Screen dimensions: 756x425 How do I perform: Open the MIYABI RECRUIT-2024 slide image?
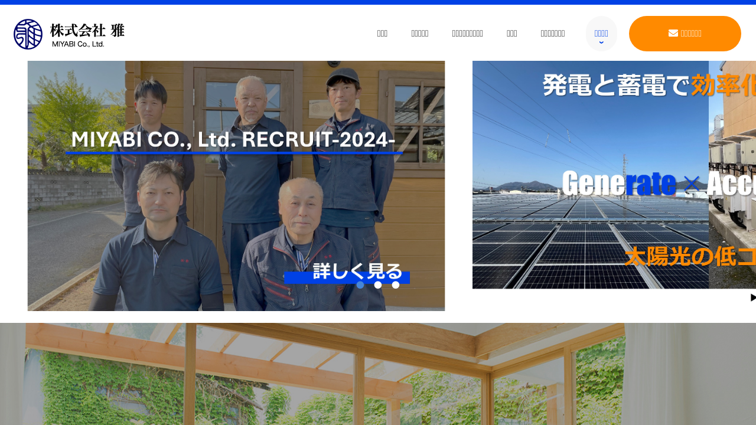[236, 186]
